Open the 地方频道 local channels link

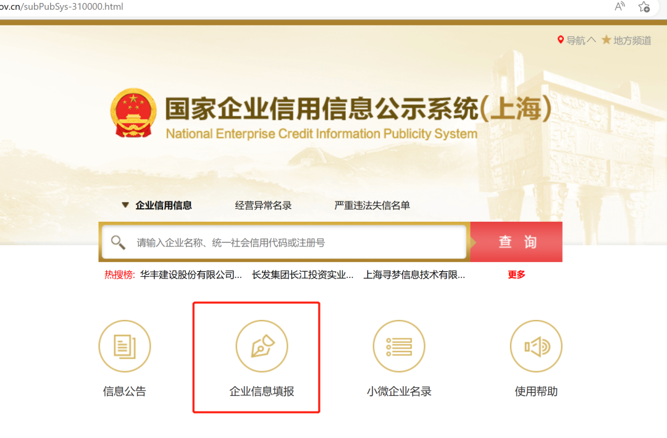632,40
